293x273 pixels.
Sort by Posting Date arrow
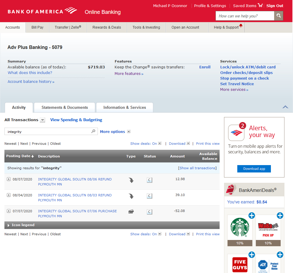tap(32, 157)
